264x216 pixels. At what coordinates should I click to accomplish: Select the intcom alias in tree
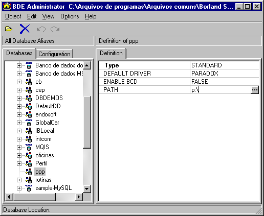pos(43,139)
